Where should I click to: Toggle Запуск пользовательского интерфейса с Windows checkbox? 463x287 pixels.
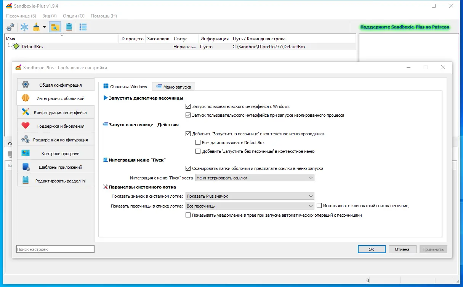tap(188, 106)
